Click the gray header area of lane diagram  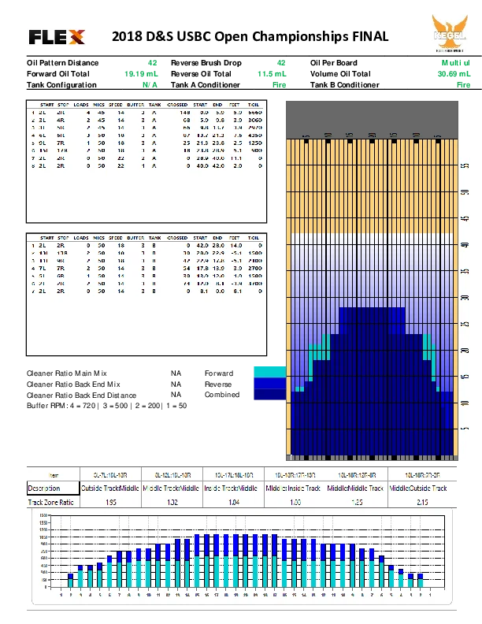click(373, 120)
